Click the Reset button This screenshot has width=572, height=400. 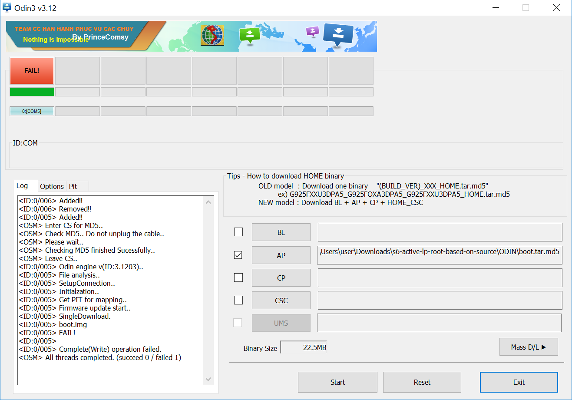[422, 382]
